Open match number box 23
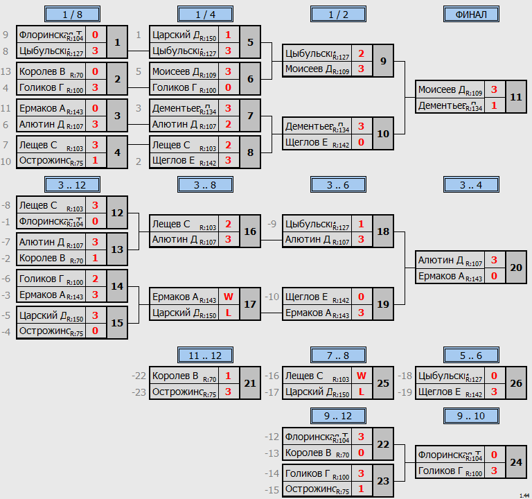532x499 pixels. (x=383, y=481)
